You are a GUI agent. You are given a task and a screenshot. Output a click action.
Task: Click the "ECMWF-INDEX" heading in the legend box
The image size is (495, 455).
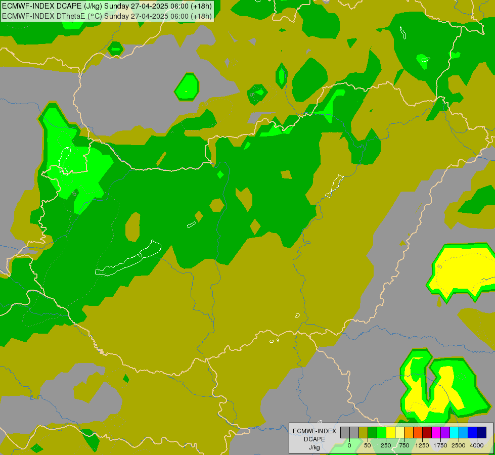(x=314, y=431)
